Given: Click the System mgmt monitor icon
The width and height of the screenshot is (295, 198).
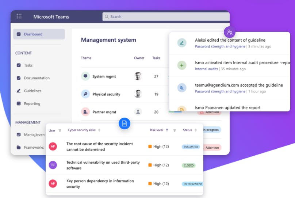Looking at the screenshot, I should (x=85, y=76).
